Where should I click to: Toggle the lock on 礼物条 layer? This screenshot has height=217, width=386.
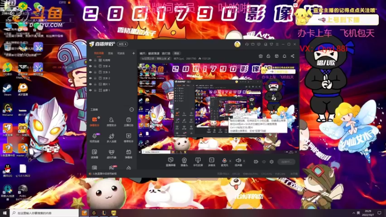[x=95, y=60]
